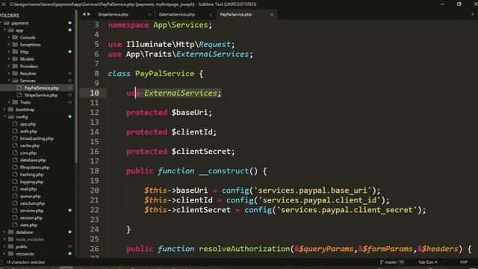Click the __construct function name
Viewport: 478px width, 269px height.
pos(224,171)
